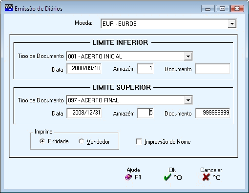Image resolution: width=249 pixels, height=193 pixels.
Task: Click the green checkmark Ok icon
Action: point(167,177)
